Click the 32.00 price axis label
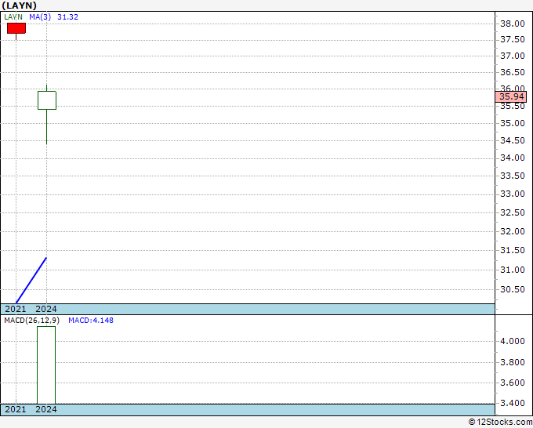533x428 pixels. pyautogui.click(x=513, y=231)
